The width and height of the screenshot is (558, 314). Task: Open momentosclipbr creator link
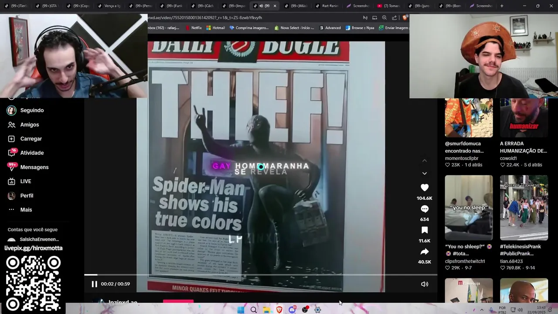(x=462, y=158)
